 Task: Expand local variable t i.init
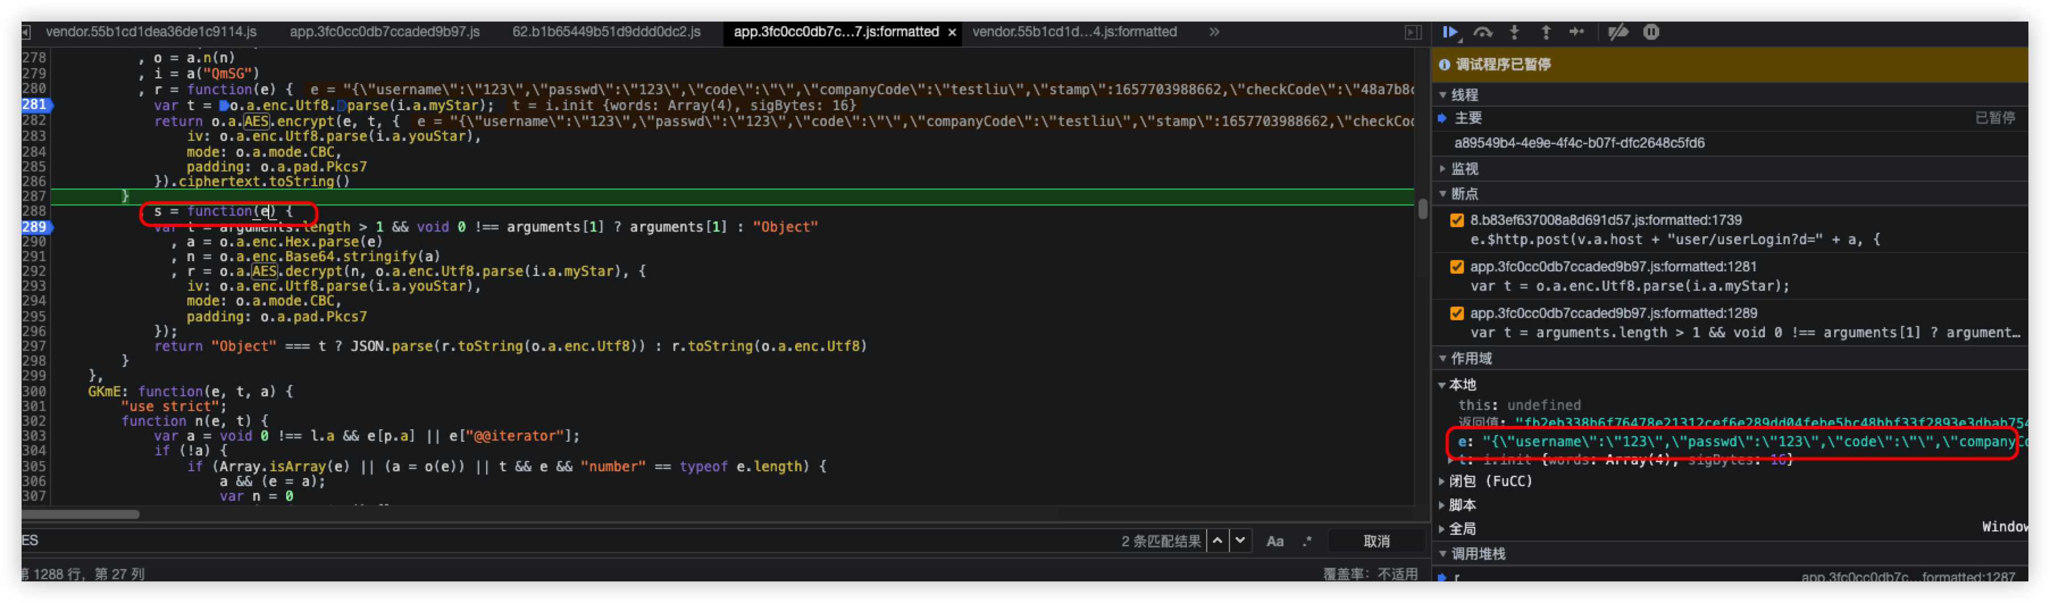pos(1451,460)
